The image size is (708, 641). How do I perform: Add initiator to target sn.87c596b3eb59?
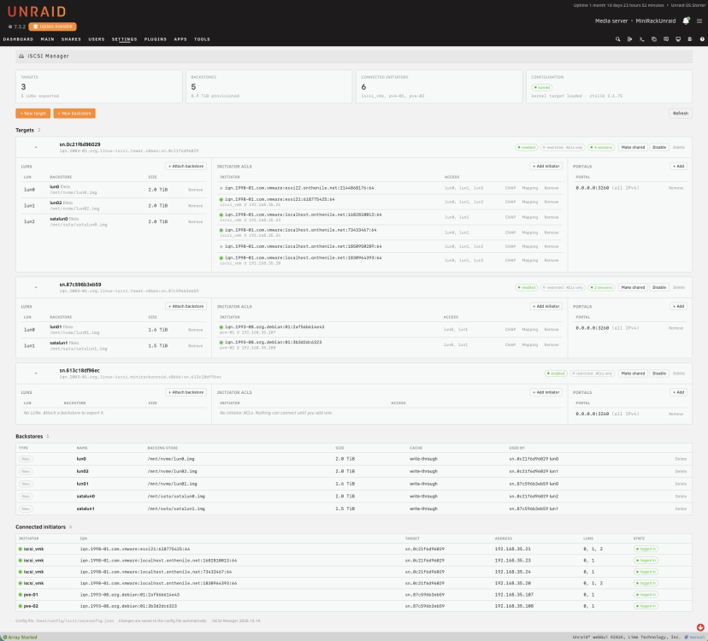click(546, 306)
